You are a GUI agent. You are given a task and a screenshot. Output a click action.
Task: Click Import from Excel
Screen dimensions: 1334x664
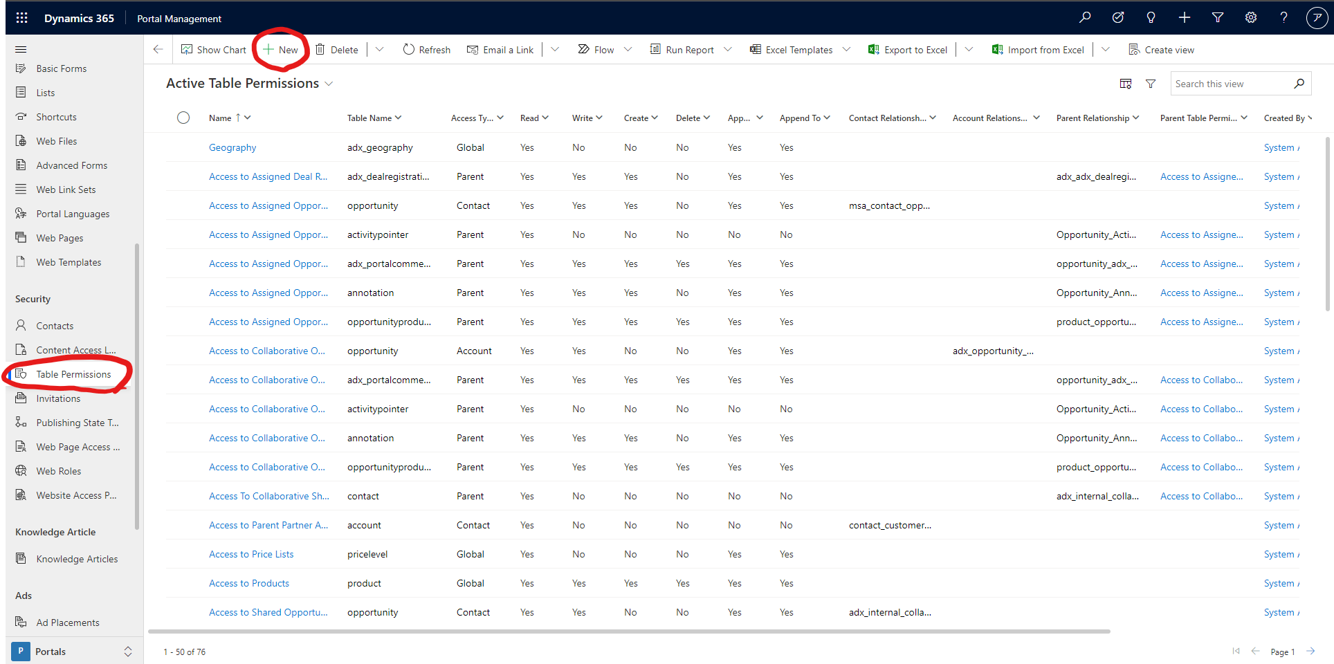pyautogui.click(x=1038, y=50)
